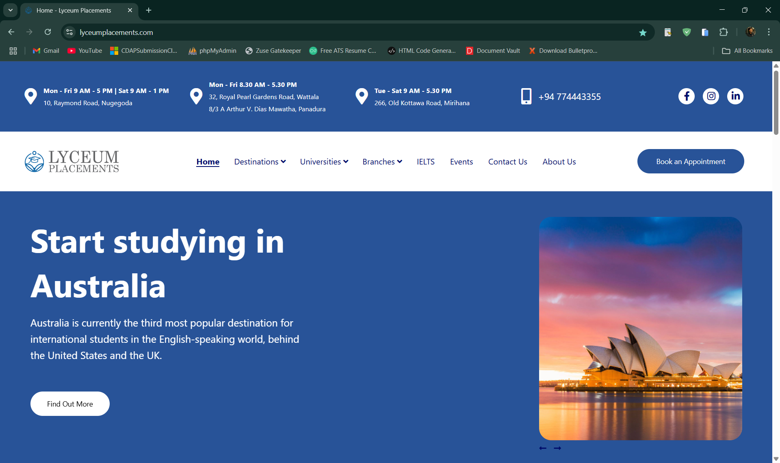This screenshot has height=463, width=780.
Task: Click the Sydney Opera House image
Action: click(x=640, y=328)
